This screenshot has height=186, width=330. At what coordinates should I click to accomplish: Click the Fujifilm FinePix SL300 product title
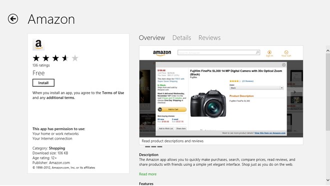pyautogui.click(x=236, y=72)
